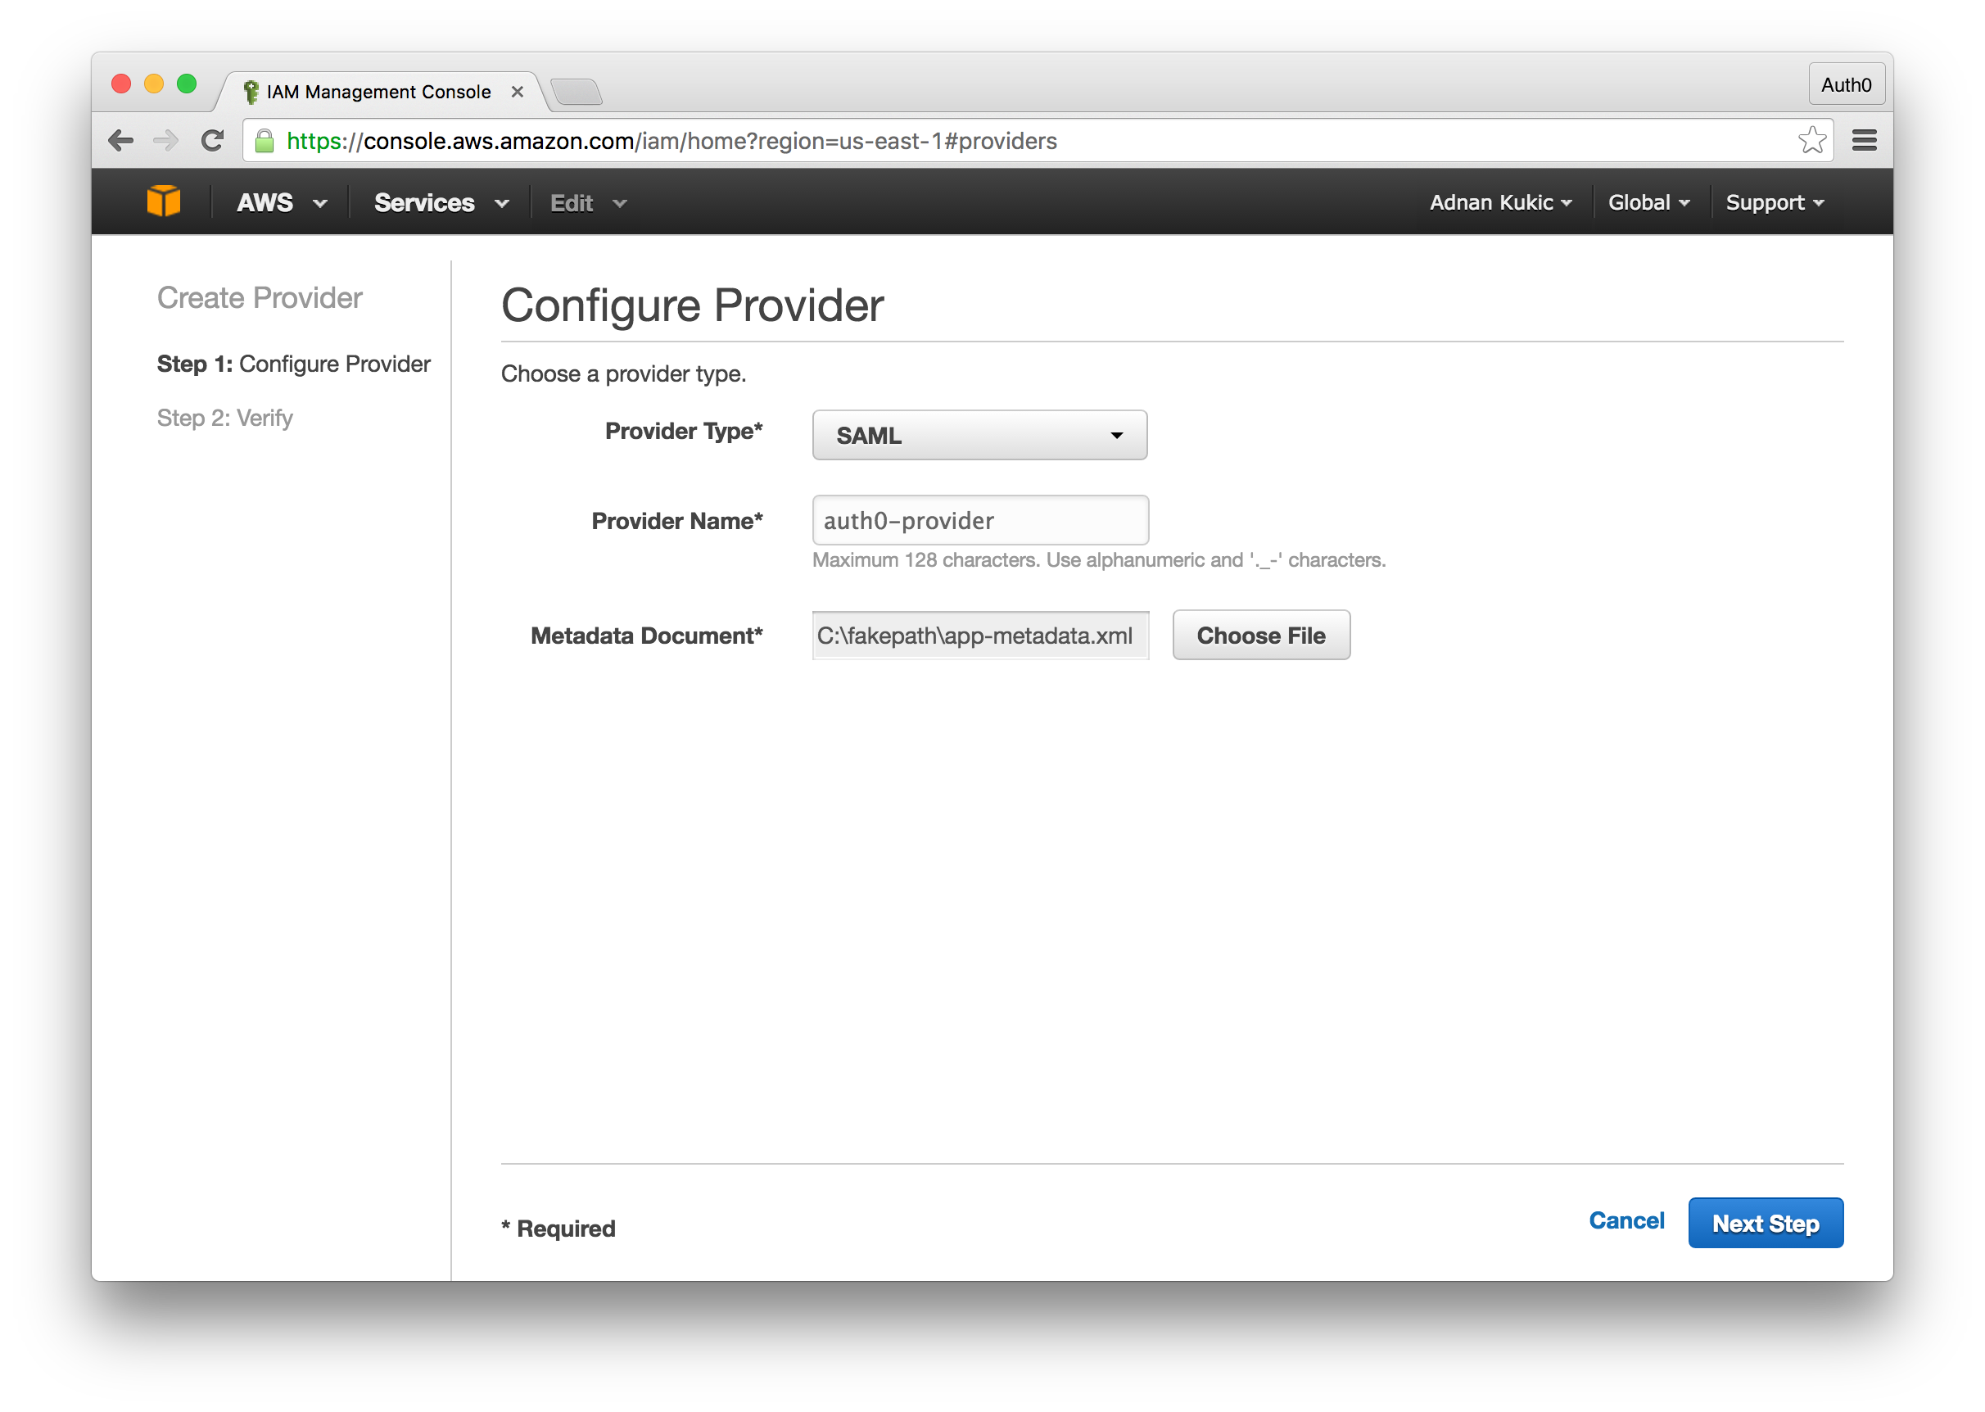Open the Chrome hamburger menu
The image size is (1985, 1412).
[x=1863, y=141]
